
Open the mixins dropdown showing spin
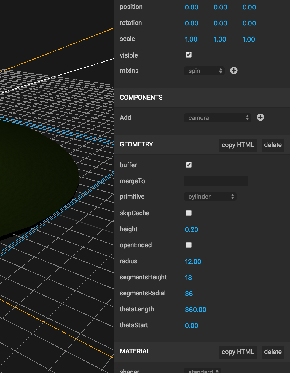coord(204,71)
